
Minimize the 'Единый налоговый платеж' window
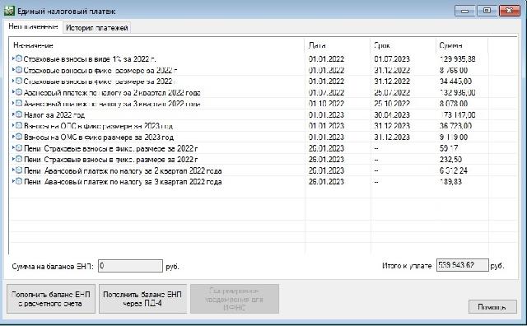pos(464,11)
